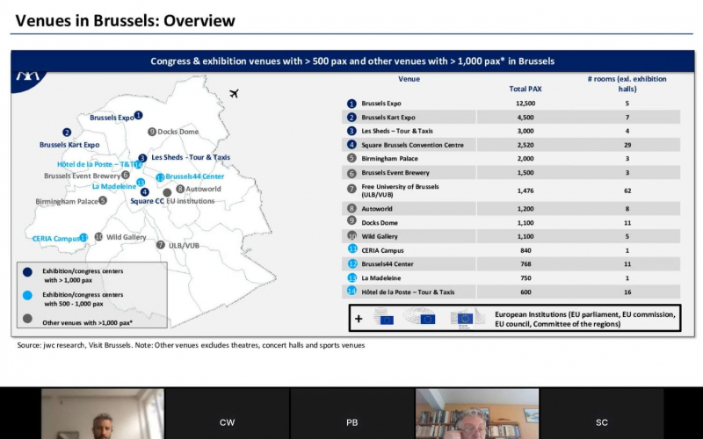Click the 29 rooms value

627,145
